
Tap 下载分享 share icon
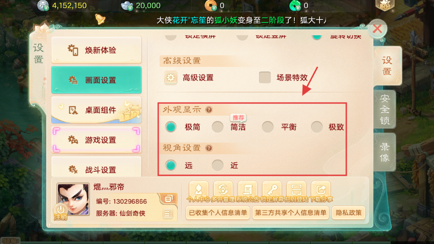tap(321, 190)
